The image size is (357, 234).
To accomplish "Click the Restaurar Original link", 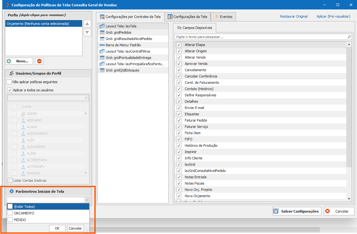I will tap(293, 16).
